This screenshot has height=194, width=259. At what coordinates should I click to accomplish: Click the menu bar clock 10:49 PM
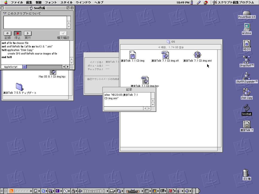[183, 2]
